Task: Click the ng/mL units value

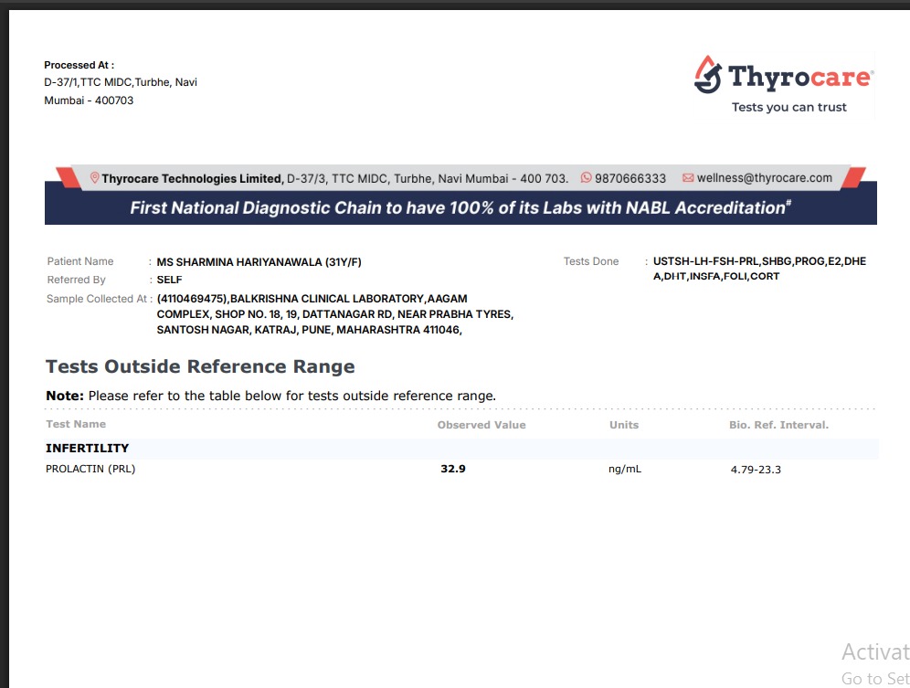Action: (x=624, y=470)
